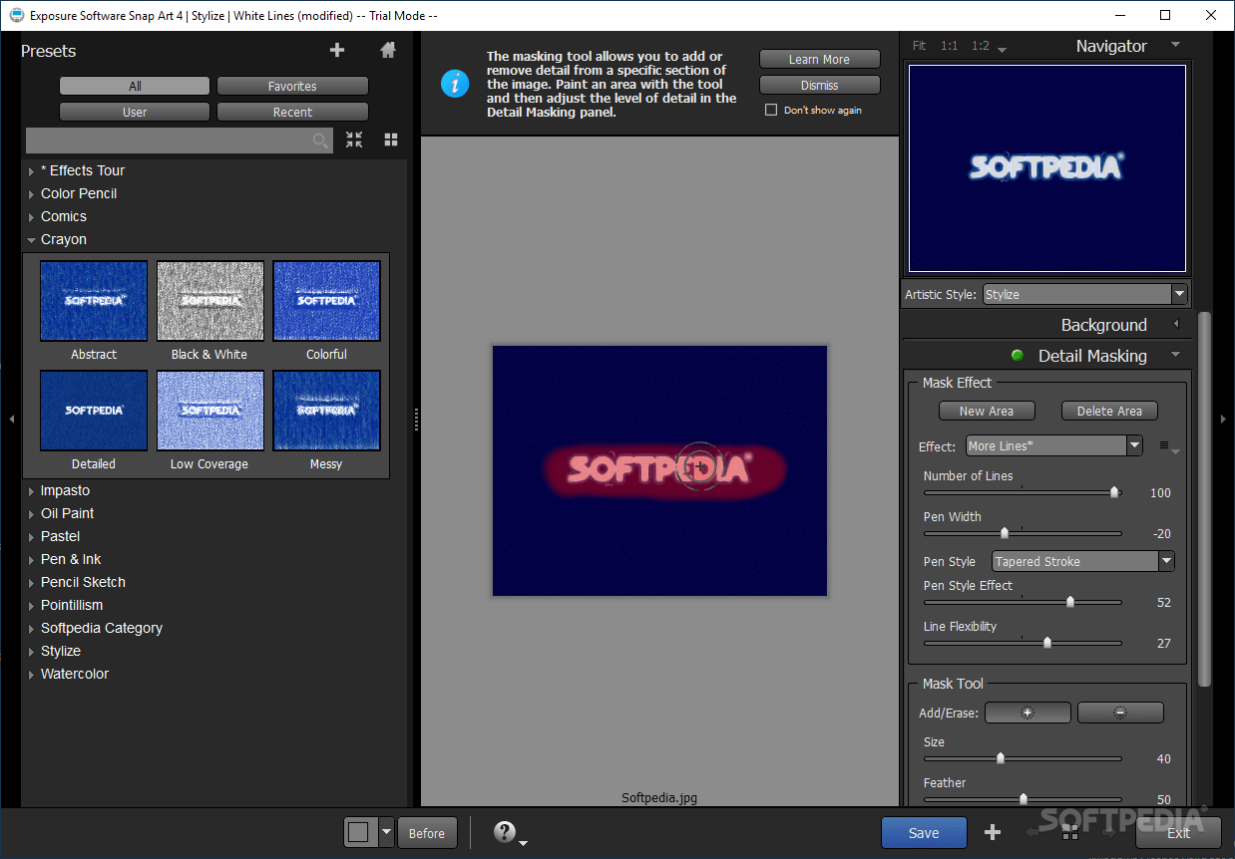Open the preview layout dropdown arrow
This screenshot has width=1235, height=859.
click(x=386, y=832)
